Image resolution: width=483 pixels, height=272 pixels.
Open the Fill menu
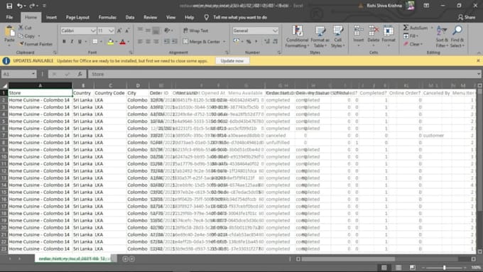(411, 36)
